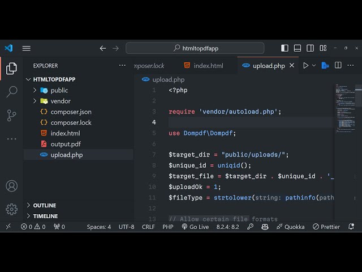
Task: Click the Prettier status bar button
Action: pyautogui.click(x=327, y=227)
